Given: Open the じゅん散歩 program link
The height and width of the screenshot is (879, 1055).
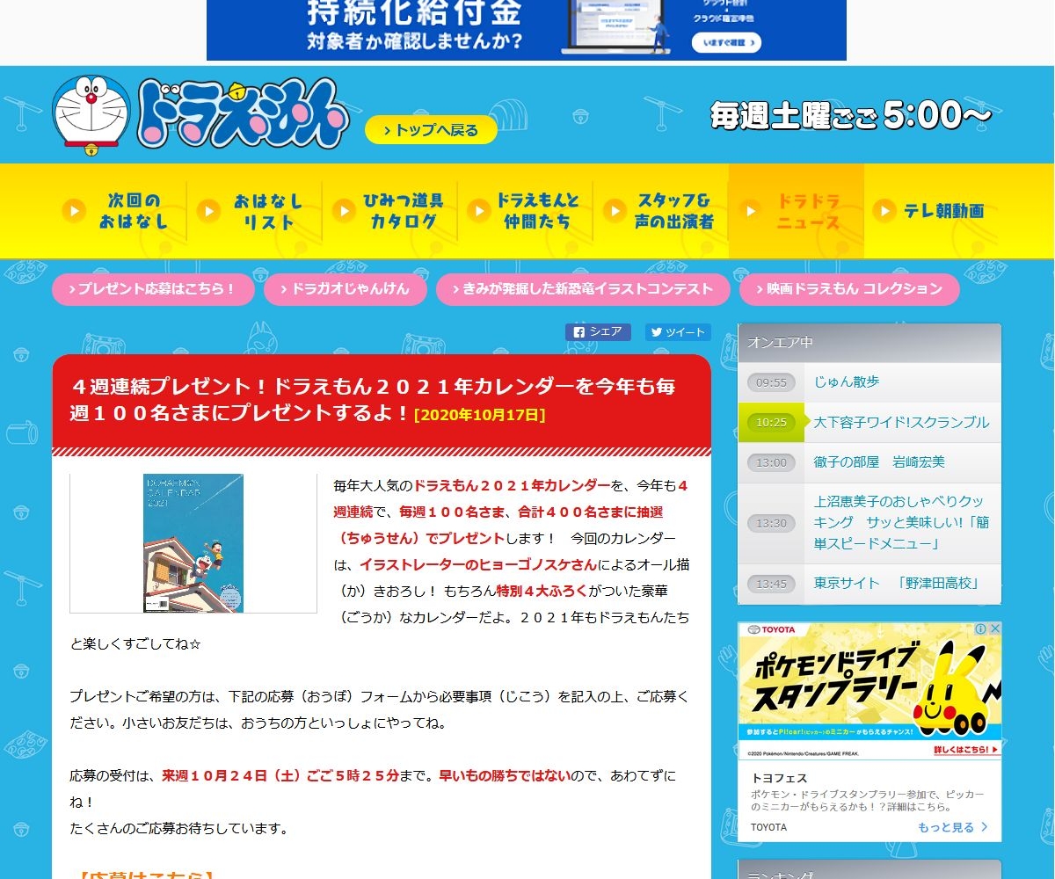Looking at the screenshot, I should click(x=847, y=382).
